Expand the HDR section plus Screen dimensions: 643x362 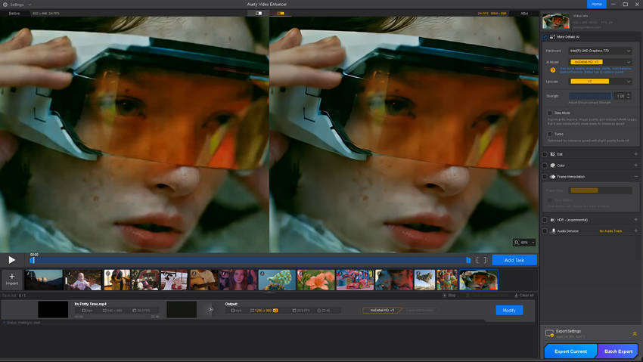pos(636,220)
